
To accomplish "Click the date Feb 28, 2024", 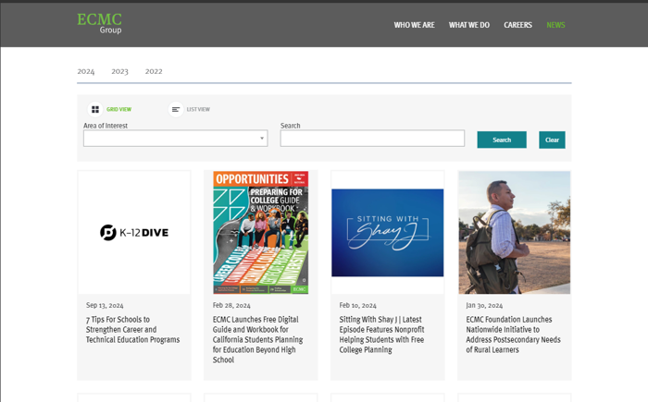I will 231,305.
